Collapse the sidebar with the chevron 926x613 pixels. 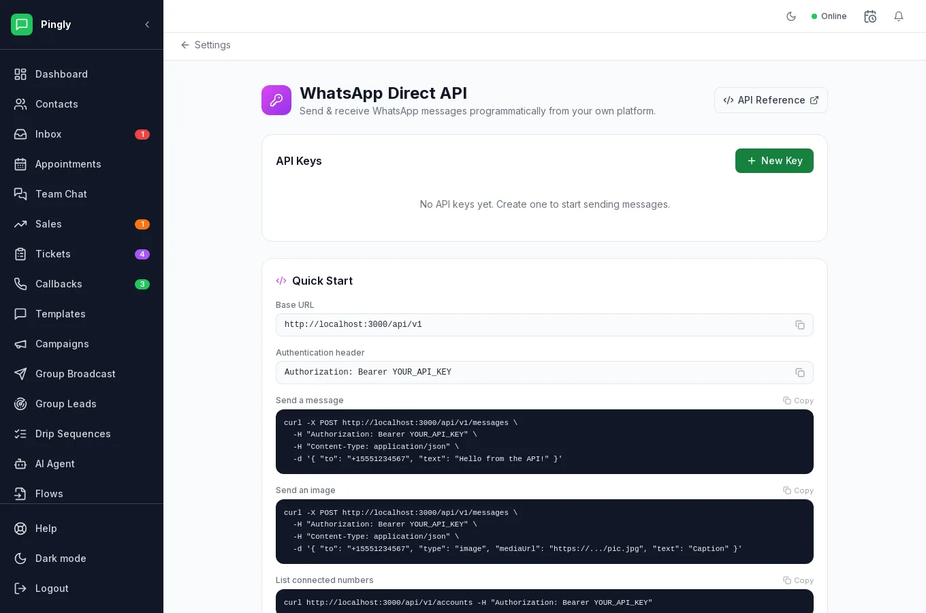[x=147, y=25]
